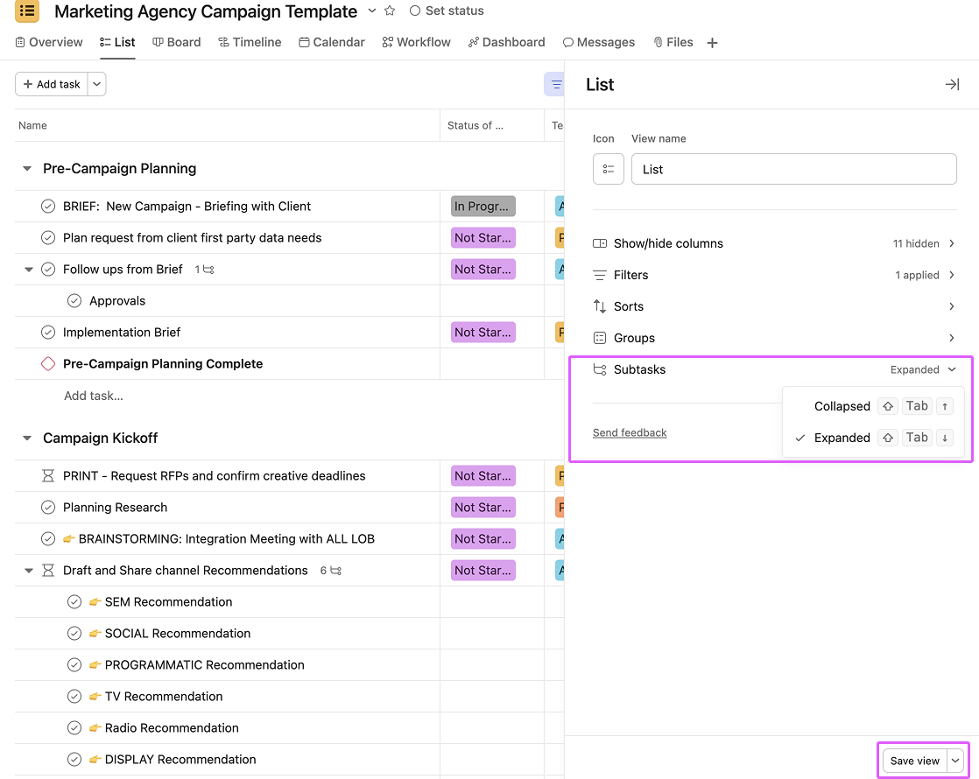Close the List panel with the arrow icon
Image resolution: width=979 pixels, height=779 pixels.
[x=952, y=85]
